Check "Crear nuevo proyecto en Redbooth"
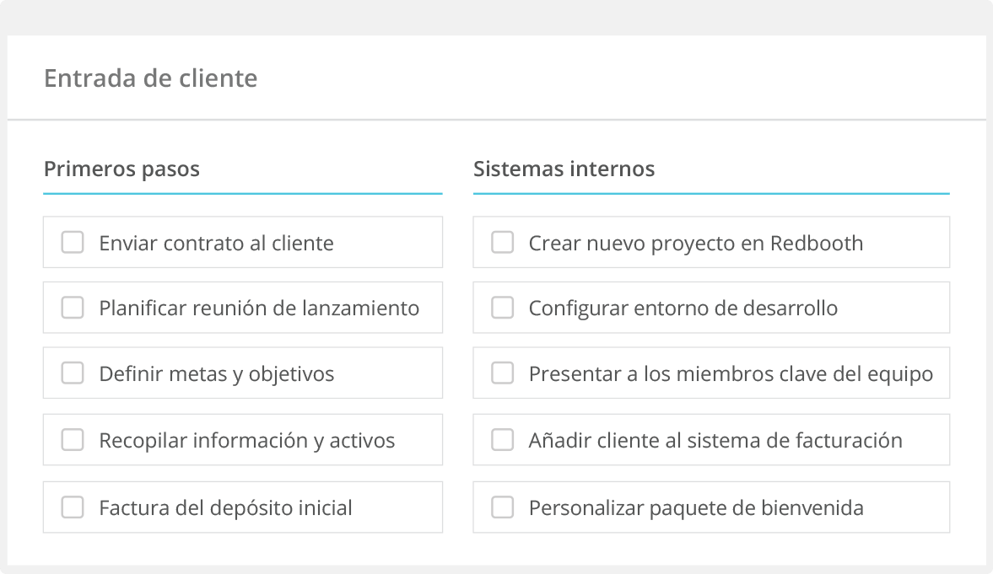 tap(502, 242)
